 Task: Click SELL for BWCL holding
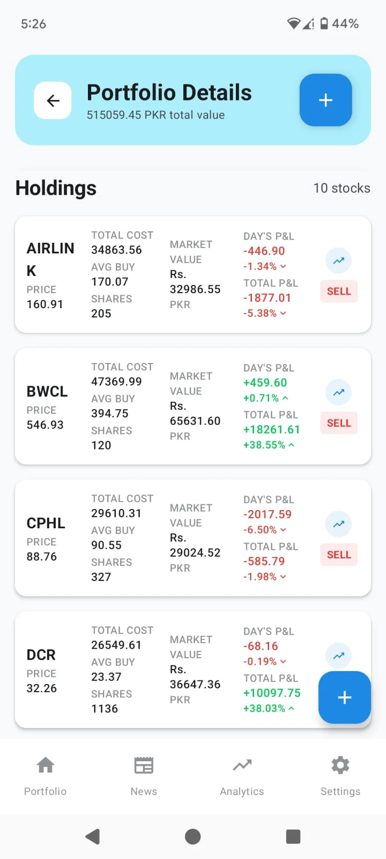(339, 423)
